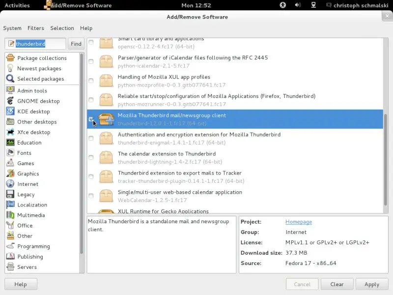Close the Add/Remove Software window

(x=387, y=16)
